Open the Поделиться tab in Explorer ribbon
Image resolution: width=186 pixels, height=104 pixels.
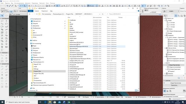44,11
